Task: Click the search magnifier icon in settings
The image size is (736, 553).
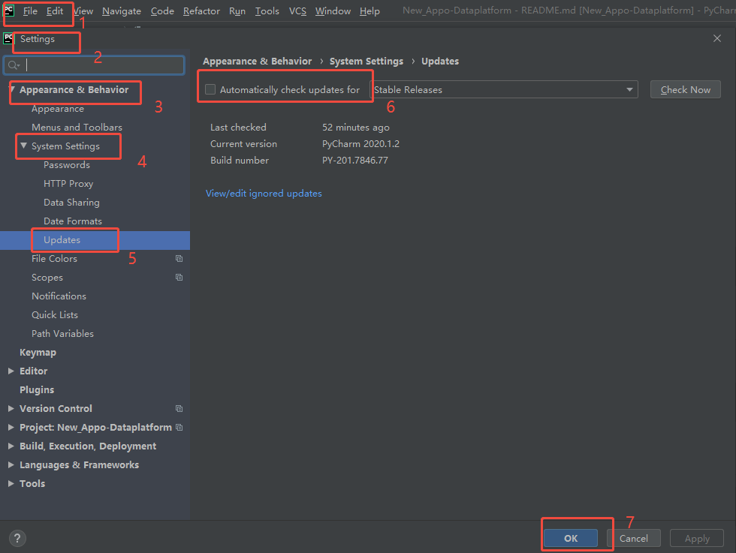Action: point(14,66)
